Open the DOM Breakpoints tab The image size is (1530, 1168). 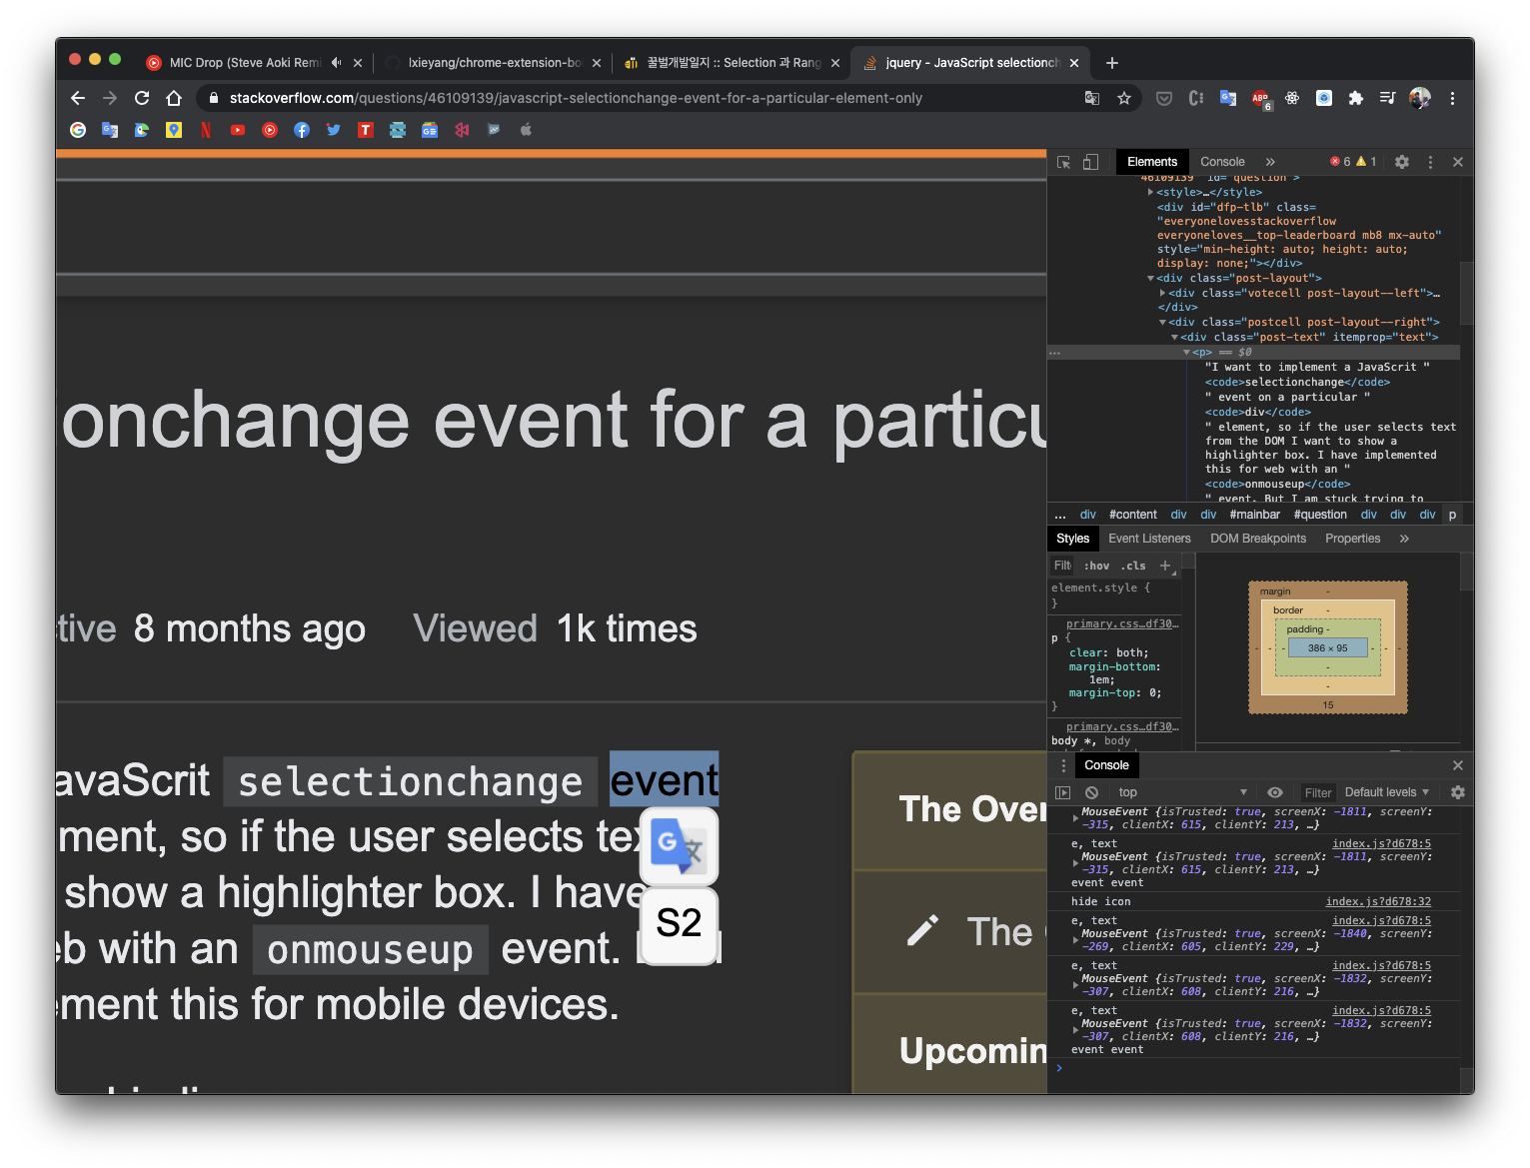click(1258, 539)
